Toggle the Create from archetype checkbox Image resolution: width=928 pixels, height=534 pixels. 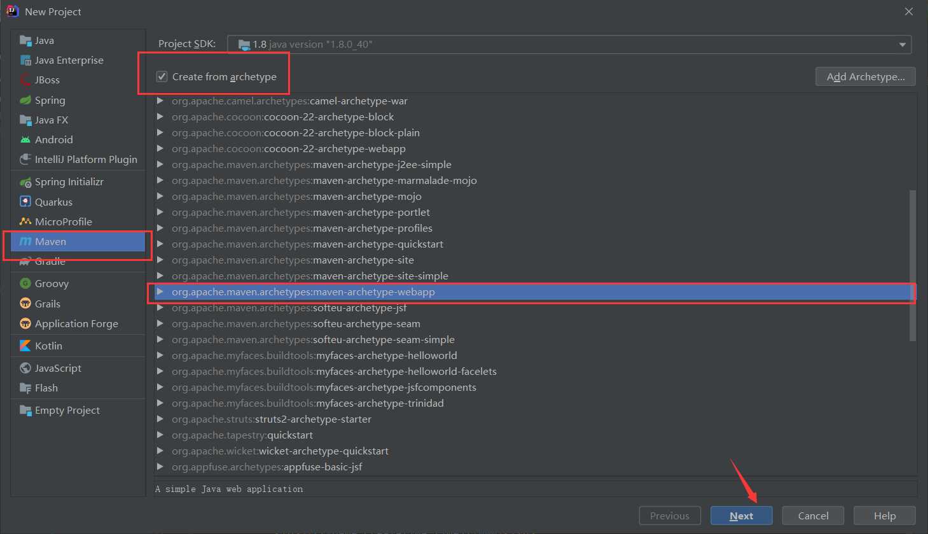pos(162,76)
